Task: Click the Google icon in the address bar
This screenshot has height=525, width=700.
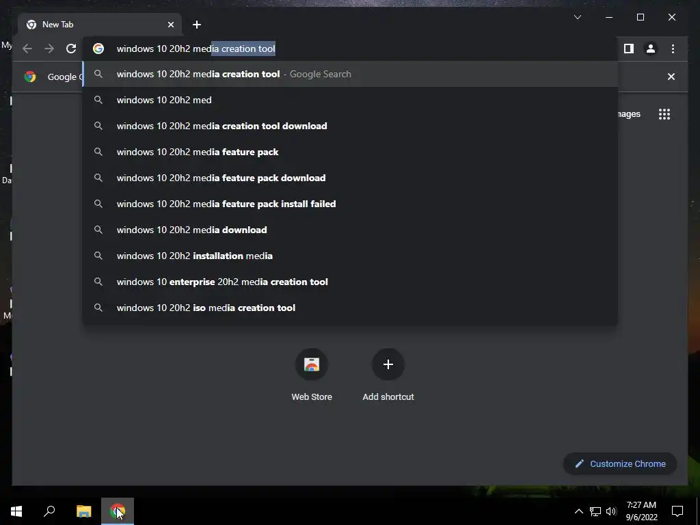Action: [98, 49]
